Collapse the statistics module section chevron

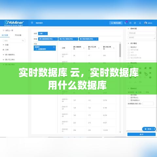pyautogui.click(x=129, y=43)
